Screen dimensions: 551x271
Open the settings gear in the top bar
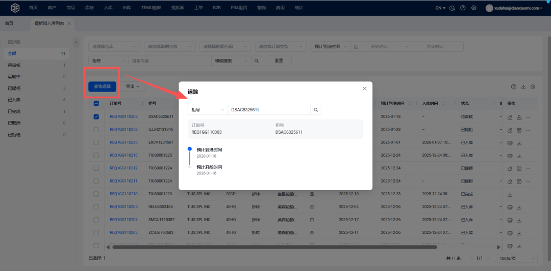[x=474, y=8]
